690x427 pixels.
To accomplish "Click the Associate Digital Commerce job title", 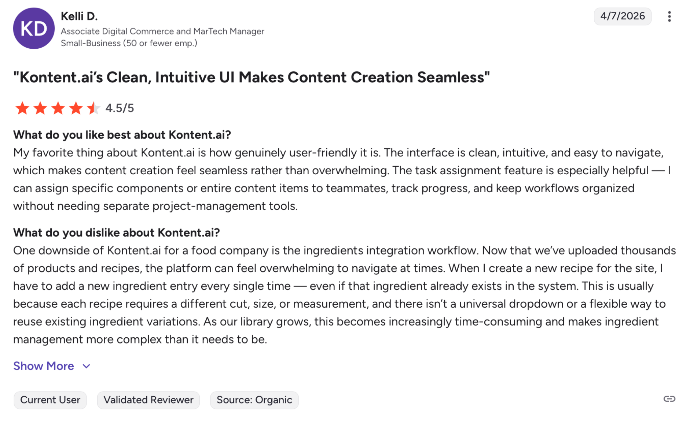I will click(162, 31).
